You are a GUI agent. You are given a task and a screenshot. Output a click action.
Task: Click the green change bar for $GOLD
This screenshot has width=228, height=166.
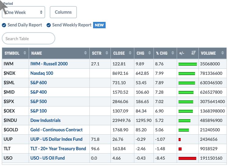click(x=184, y=130)
